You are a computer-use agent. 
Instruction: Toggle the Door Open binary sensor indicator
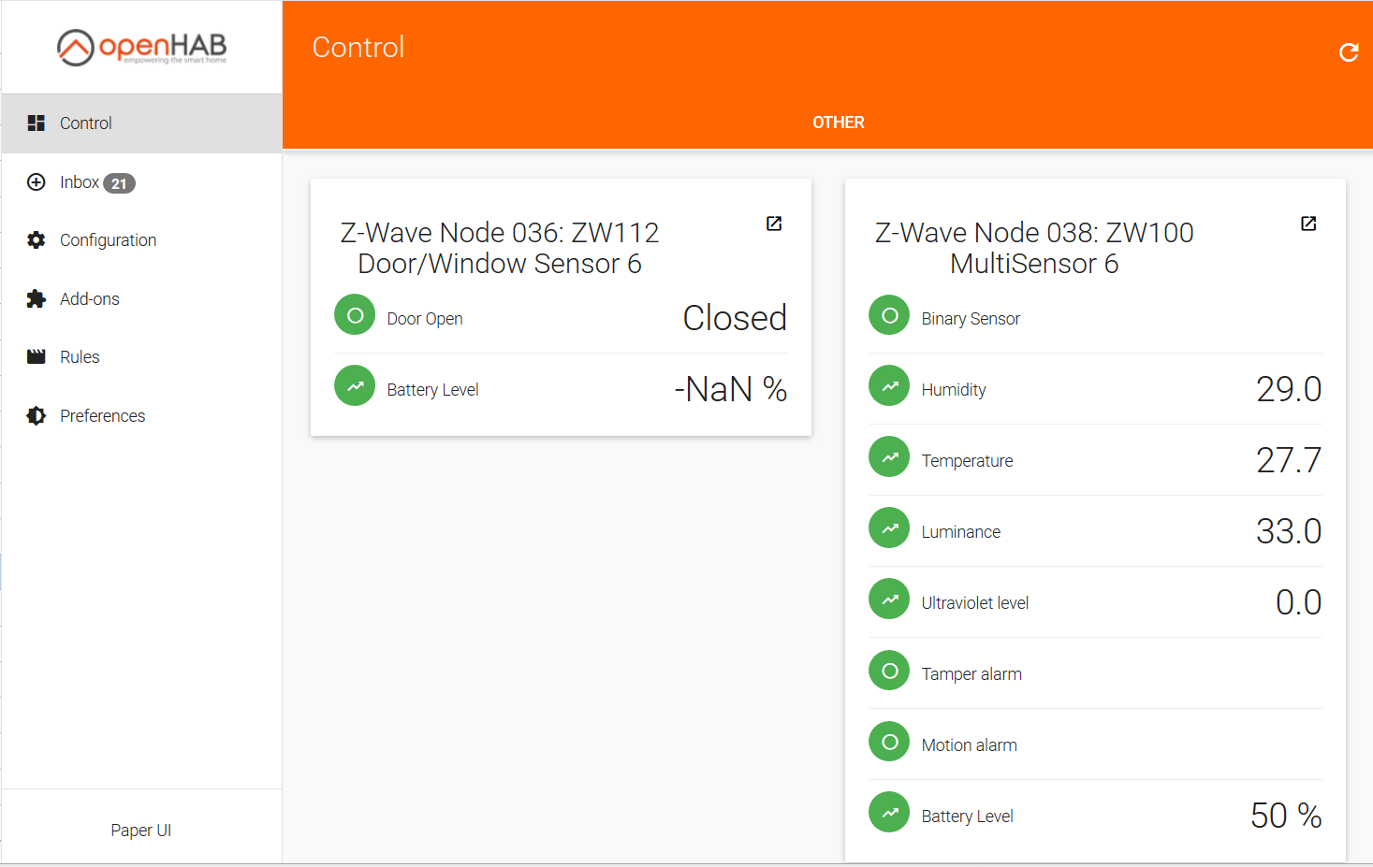(x=354, y=315)
